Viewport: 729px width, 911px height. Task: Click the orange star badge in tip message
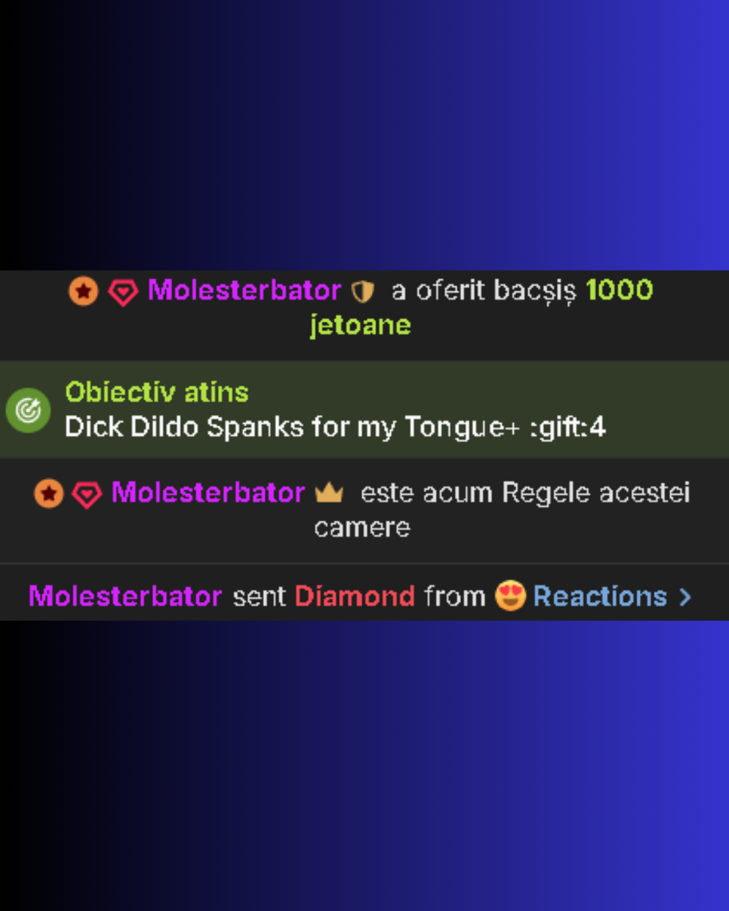tap(84, 292)
